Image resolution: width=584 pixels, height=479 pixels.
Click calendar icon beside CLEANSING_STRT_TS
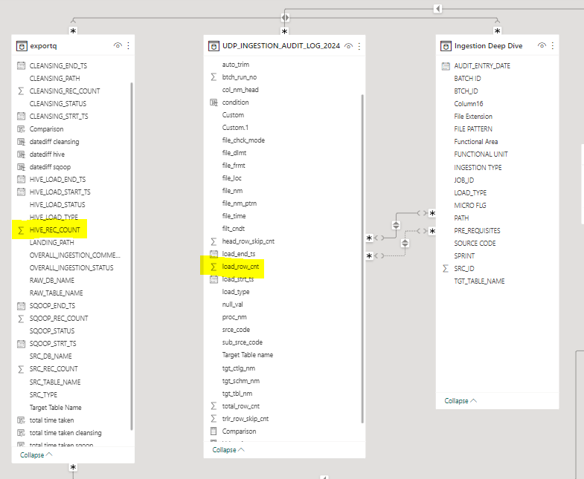[x=22, y=117]
